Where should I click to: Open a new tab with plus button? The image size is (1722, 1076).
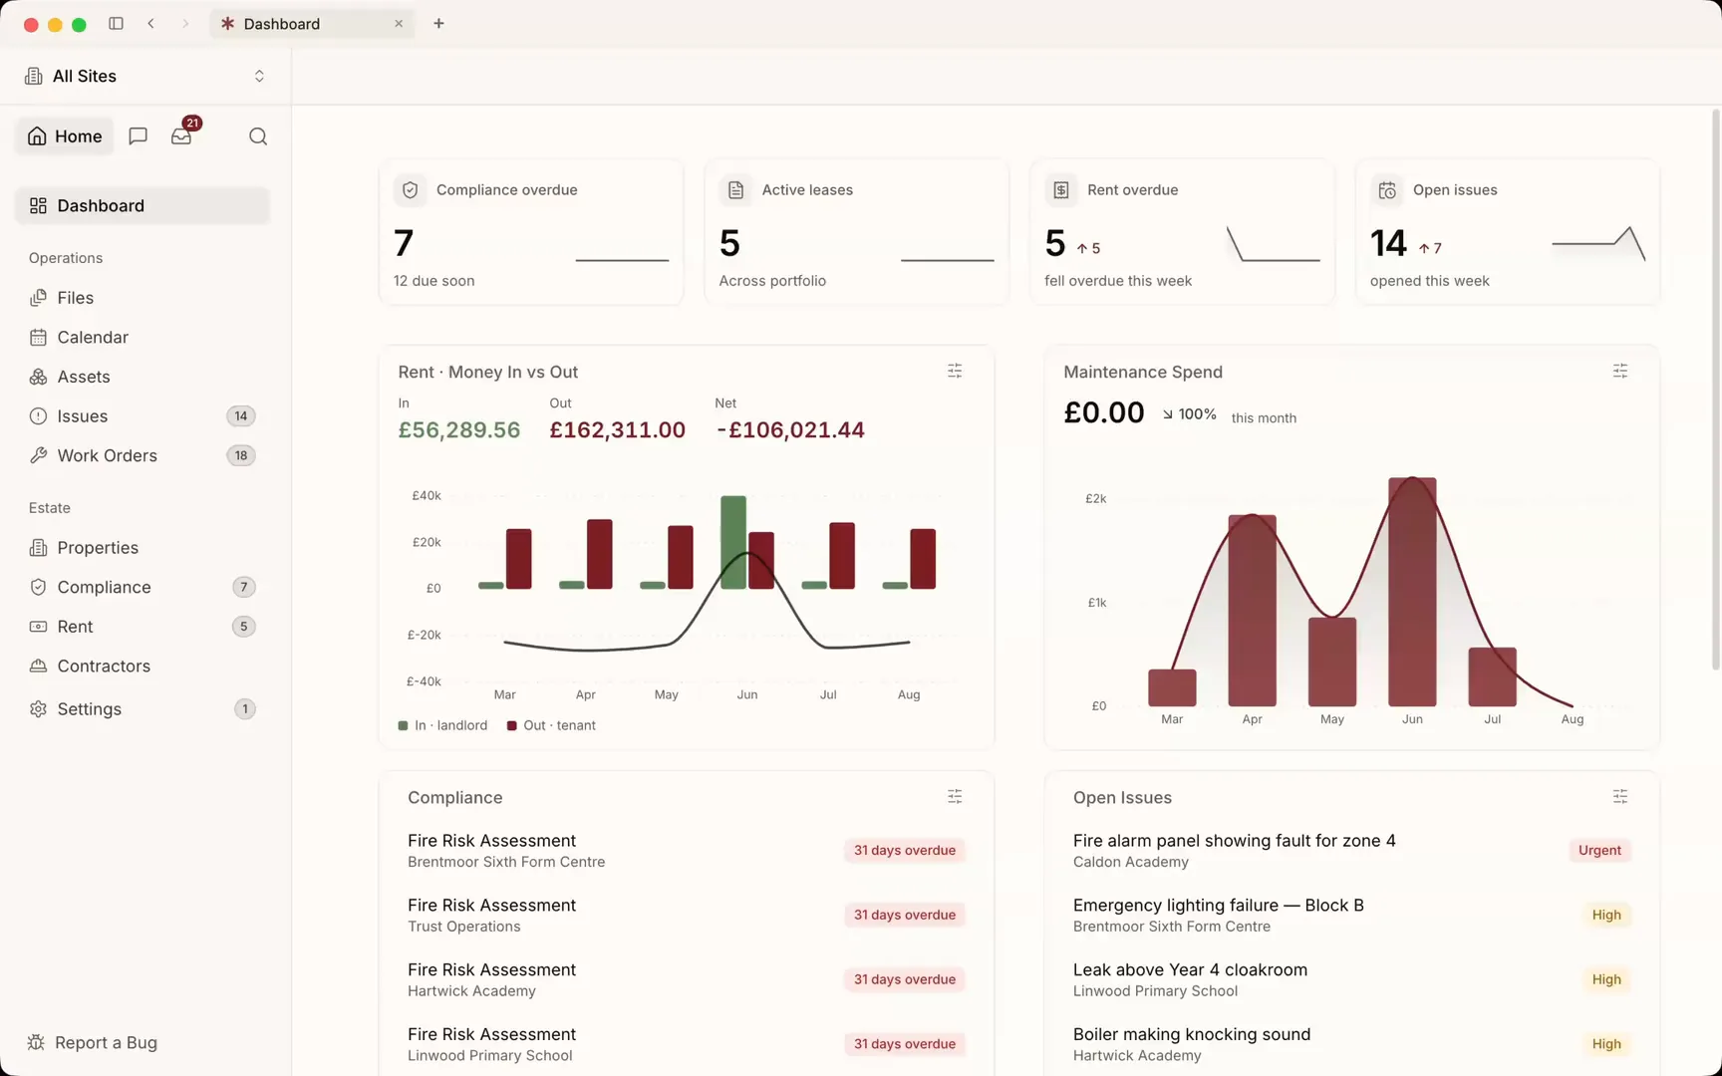tap(438, 23)
